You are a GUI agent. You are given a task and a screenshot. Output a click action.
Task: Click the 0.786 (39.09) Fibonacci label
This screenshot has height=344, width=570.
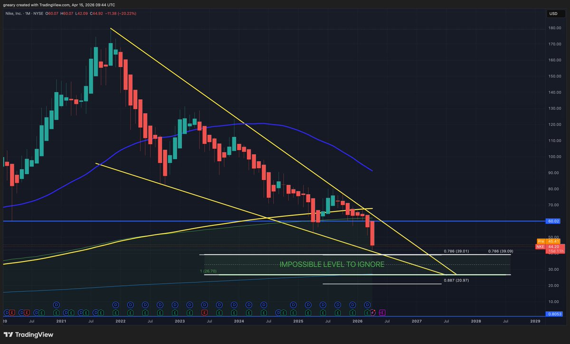pyautogui.click(x=501, y=251)
